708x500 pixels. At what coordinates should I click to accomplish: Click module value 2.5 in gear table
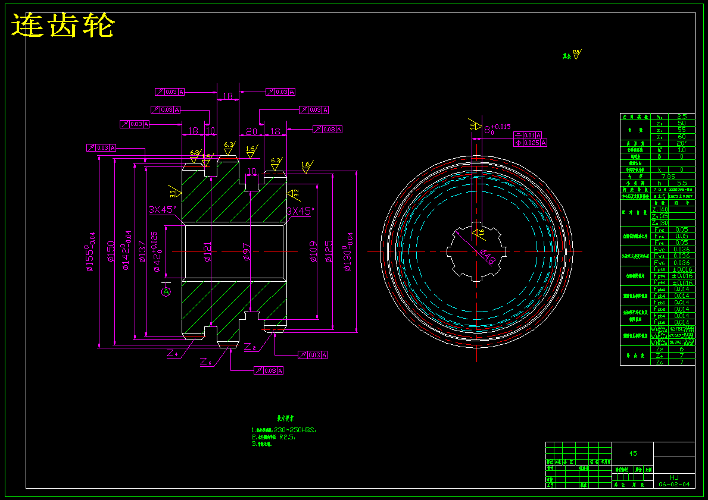(x=682, y=117)
